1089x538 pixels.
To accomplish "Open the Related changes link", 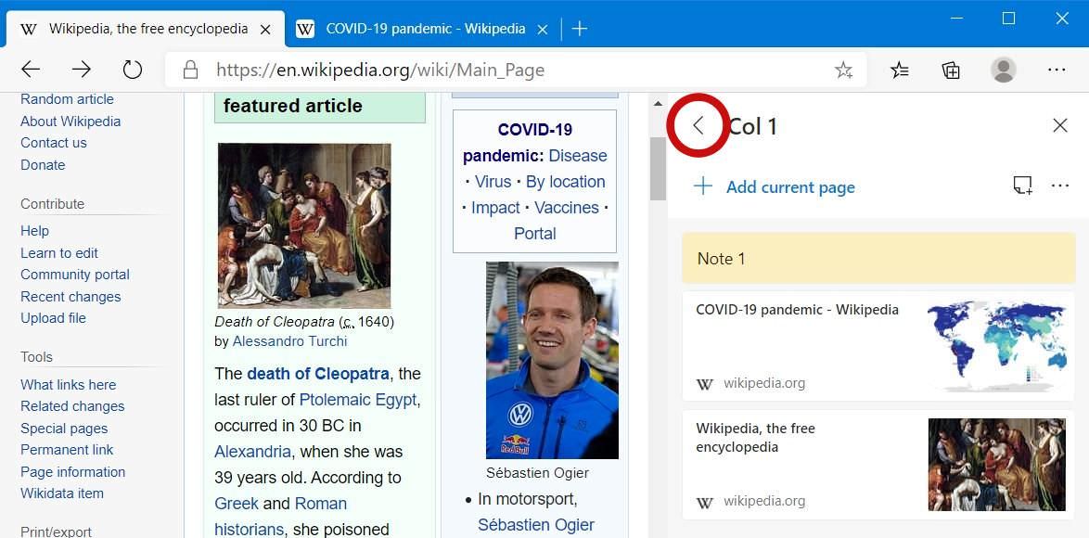I will 73,407.
